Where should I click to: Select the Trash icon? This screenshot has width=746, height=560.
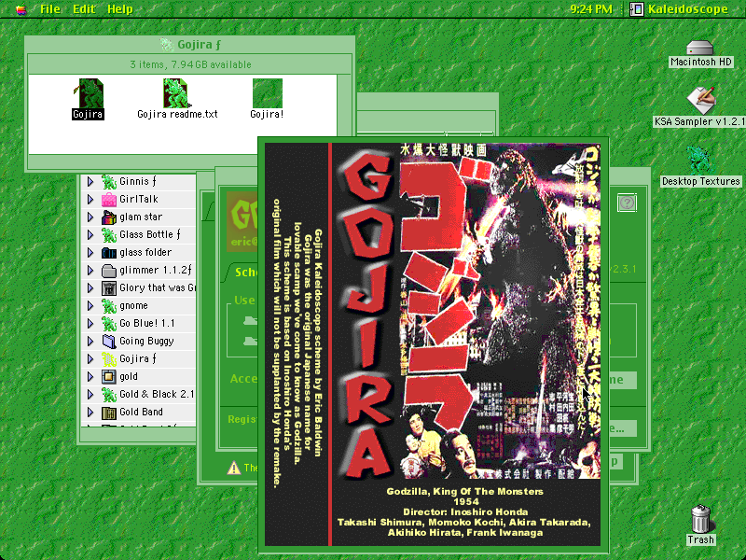click(700, 519)
